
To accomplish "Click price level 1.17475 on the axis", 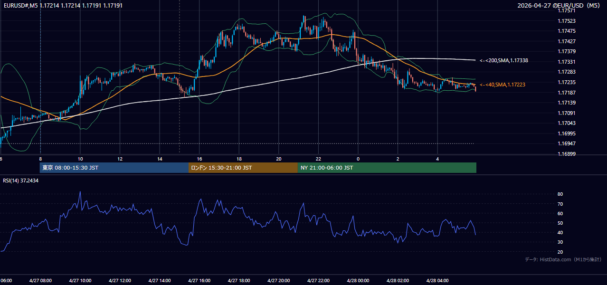I will pos(566,31).
